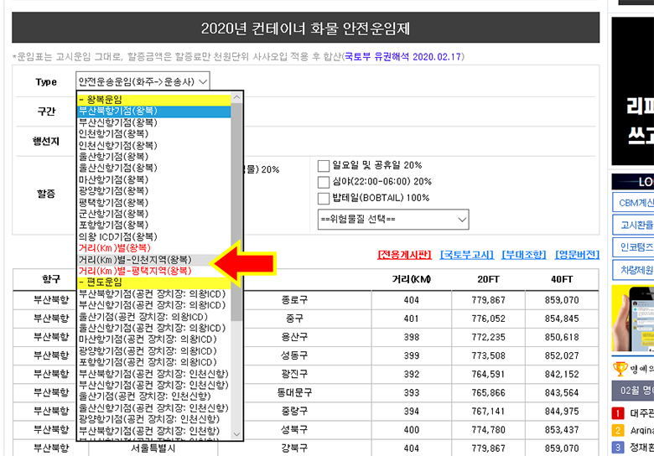This screenshot has height=456, width=654.
Task: Click the mobile phone ad thumbnail
Action: point(633,319)
